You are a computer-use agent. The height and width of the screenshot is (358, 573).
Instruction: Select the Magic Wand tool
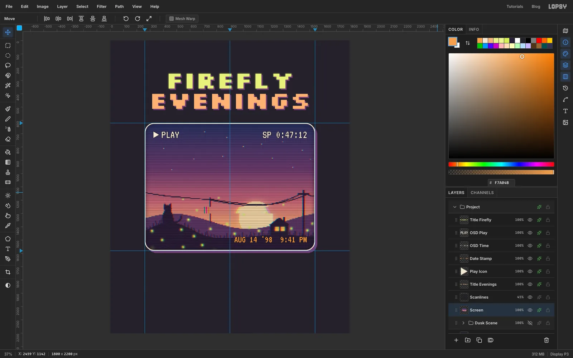[x=8, y=86]
